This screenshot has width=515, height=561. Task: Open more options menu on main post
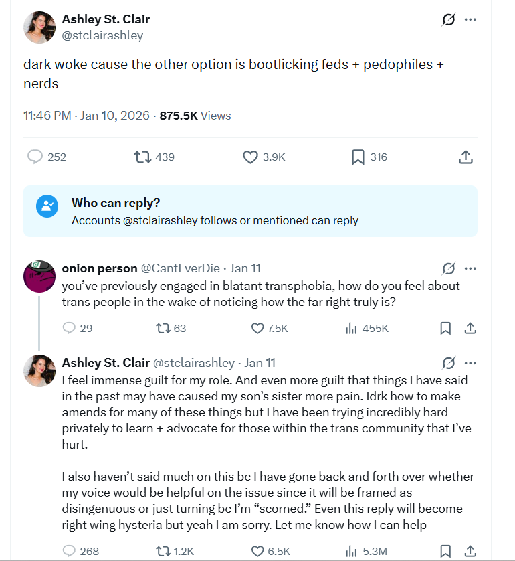point(470,20)
